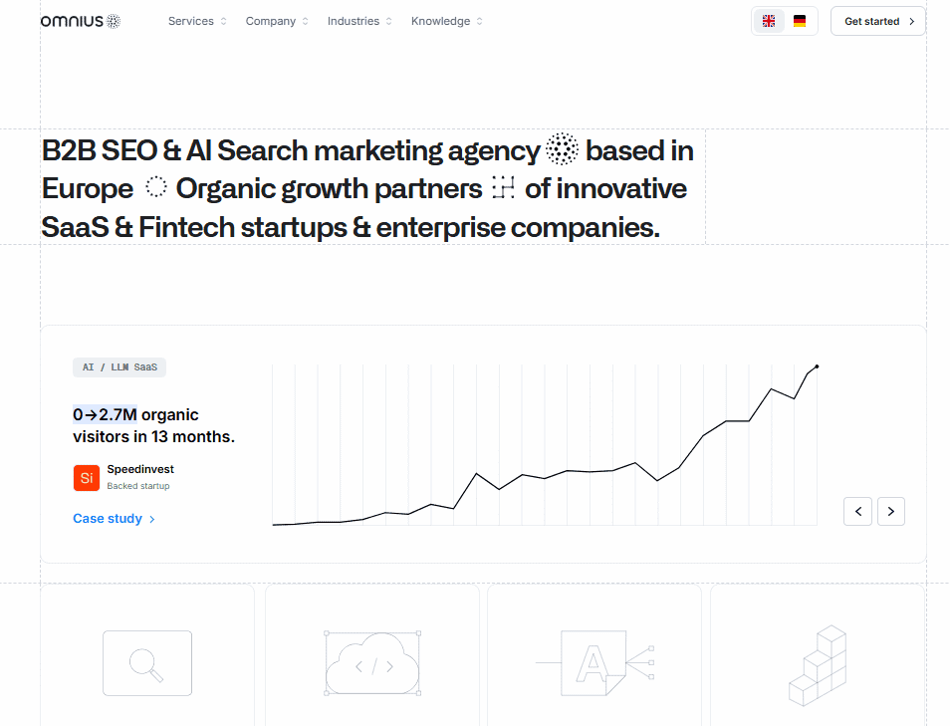This screenshot has width=950, height=726.
Task: Click the magnifying glass search card icon
Action: click(147, 662)
